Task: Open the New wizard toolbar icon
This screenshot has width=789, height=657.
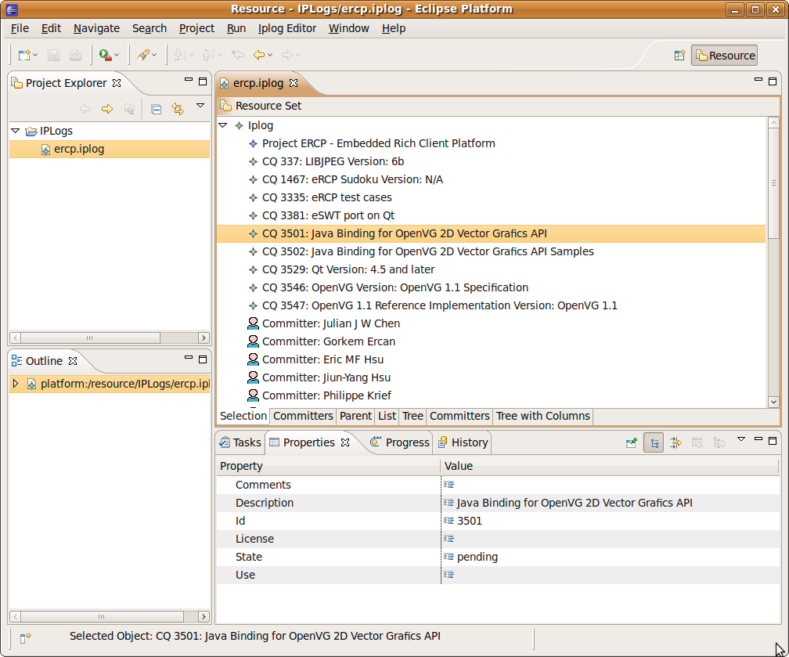Action: pos(23,55)
